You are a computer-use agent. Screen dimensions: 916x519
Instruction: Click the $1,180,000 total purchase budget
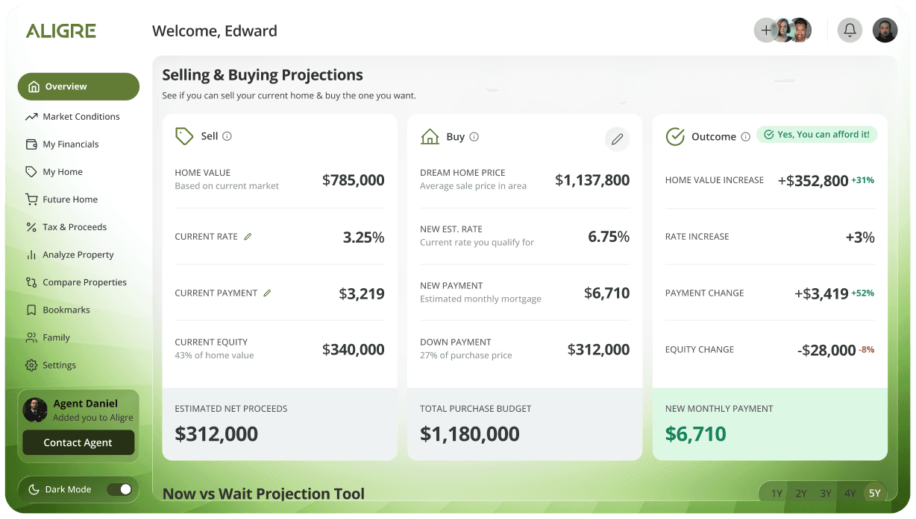click(x=470, y=434)
